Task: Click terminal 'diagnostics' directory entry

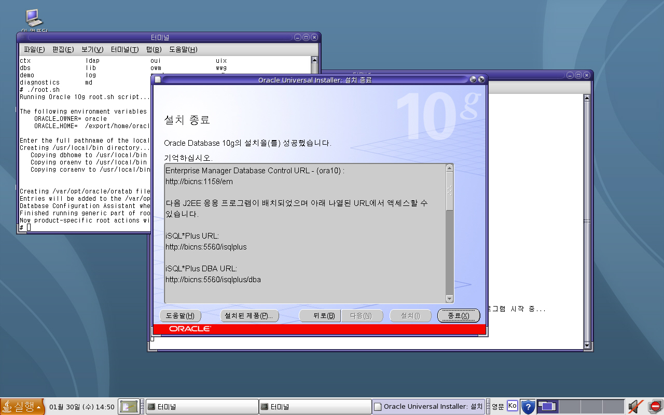Action: click(x=40, y=82)
